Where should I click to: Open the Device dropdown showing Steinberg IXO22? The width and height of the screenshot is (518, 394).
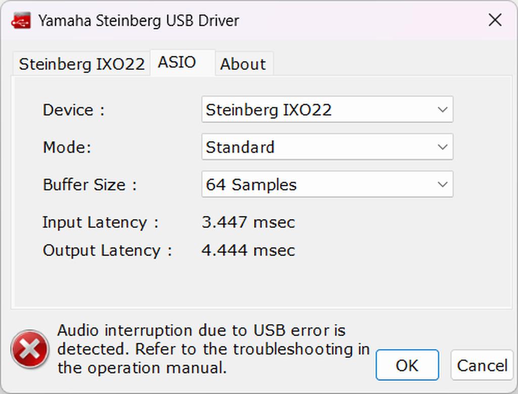tap(327, 110)
